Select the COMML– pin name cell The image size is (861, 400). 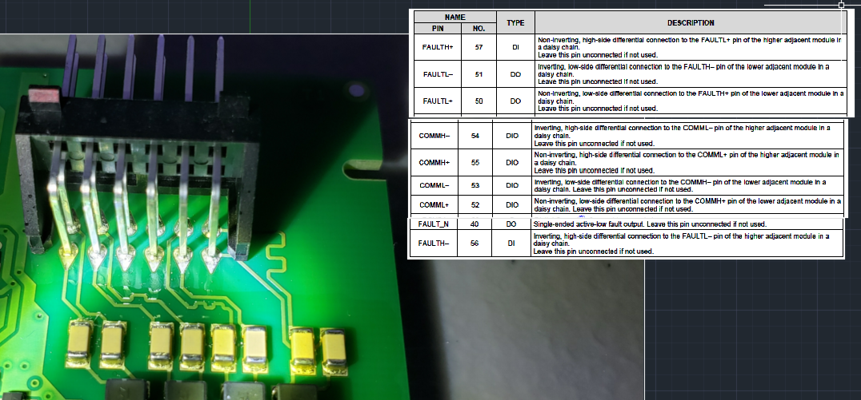click(x=435, y=185)
